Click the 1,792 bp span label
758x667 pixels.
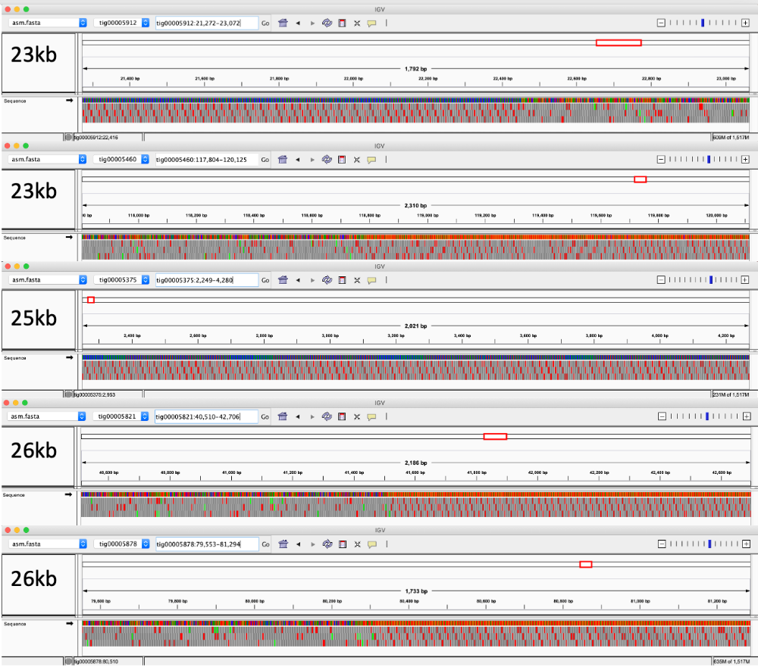(415, 69)
